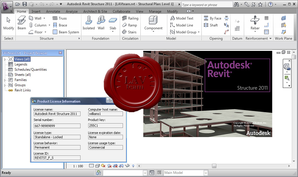Image resolution: width=298 pixels, height=177 pixels.
Task: Toggle show crop region icon
Action: click(x=121, y=166)
